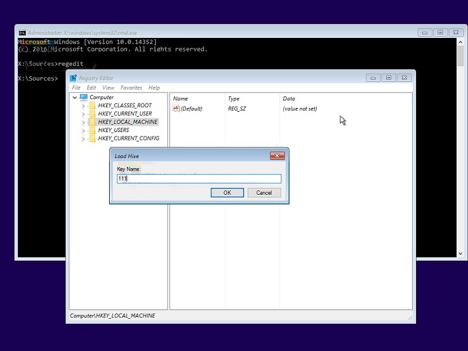This screenshot has height=351, width=468.
Task: Expand the HKEY_LOCAL_MACHINE tree node
Action: [x=84, y=122]
